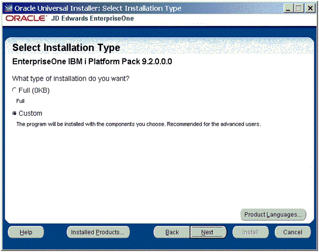The height and width of the screenshot is (252, 319).
Task: Click the Oracle Universal Installer title icon
Action: pyautogui.click(x=8, y=8)
